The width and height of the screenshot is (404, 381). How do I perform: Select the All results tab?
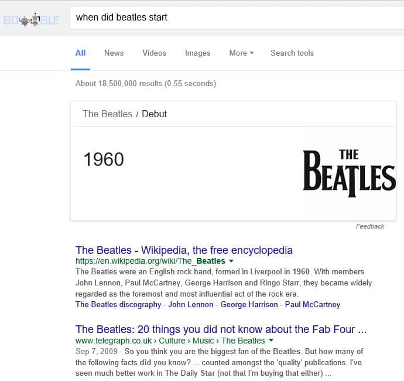click(80, 53)
